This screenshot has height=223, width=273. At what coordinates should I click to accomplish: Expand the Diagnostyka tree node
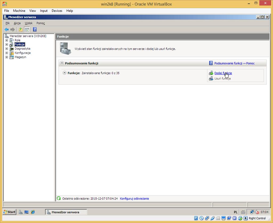coord(7,49)
